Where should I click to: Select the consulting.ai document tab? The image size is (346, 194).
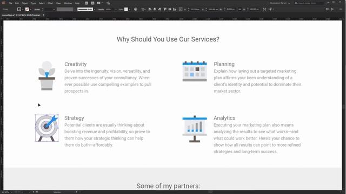pyautogui.click(x=21, y=15)
